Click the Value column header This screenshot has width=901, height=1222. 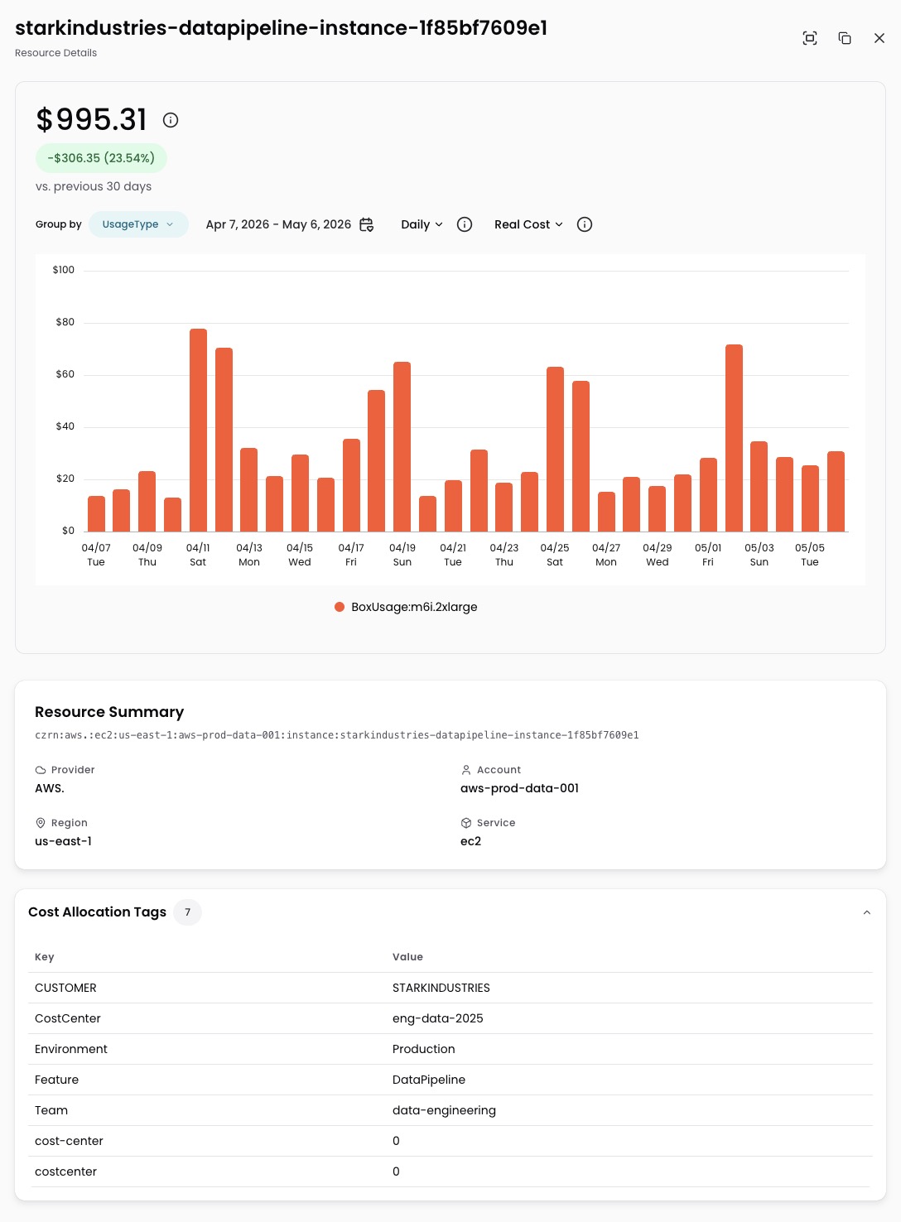pyautogui.click(x=407, y=957)
